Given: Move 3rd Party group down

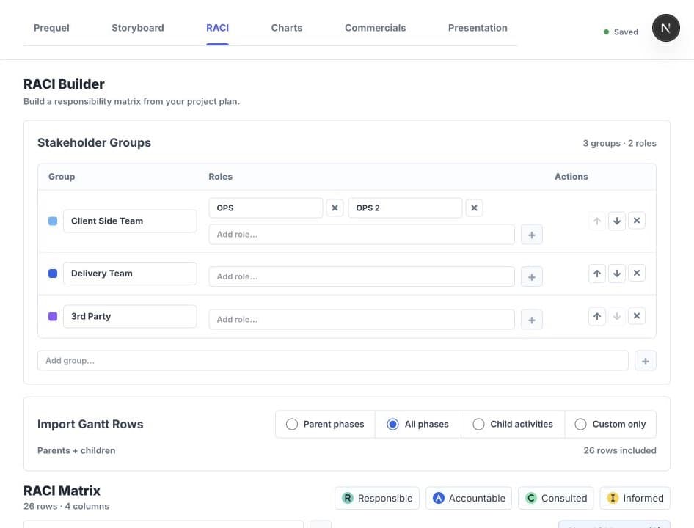Looking at the screenshot, I should click(x=617, y=316).
